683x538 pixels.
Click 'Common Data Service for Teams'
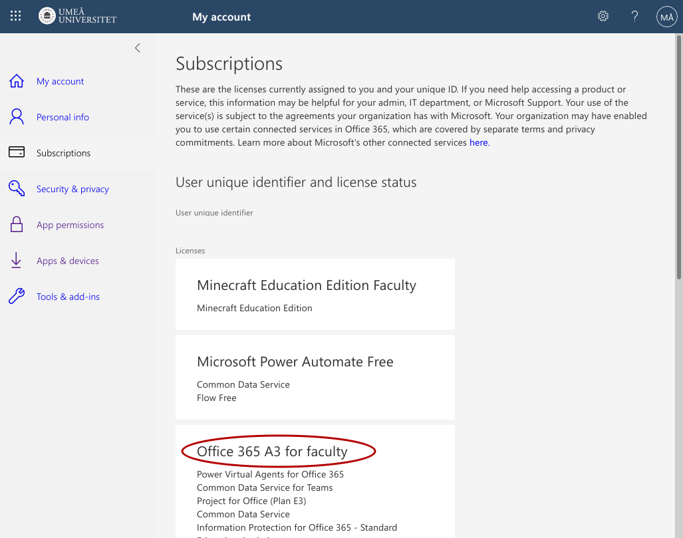265,488
